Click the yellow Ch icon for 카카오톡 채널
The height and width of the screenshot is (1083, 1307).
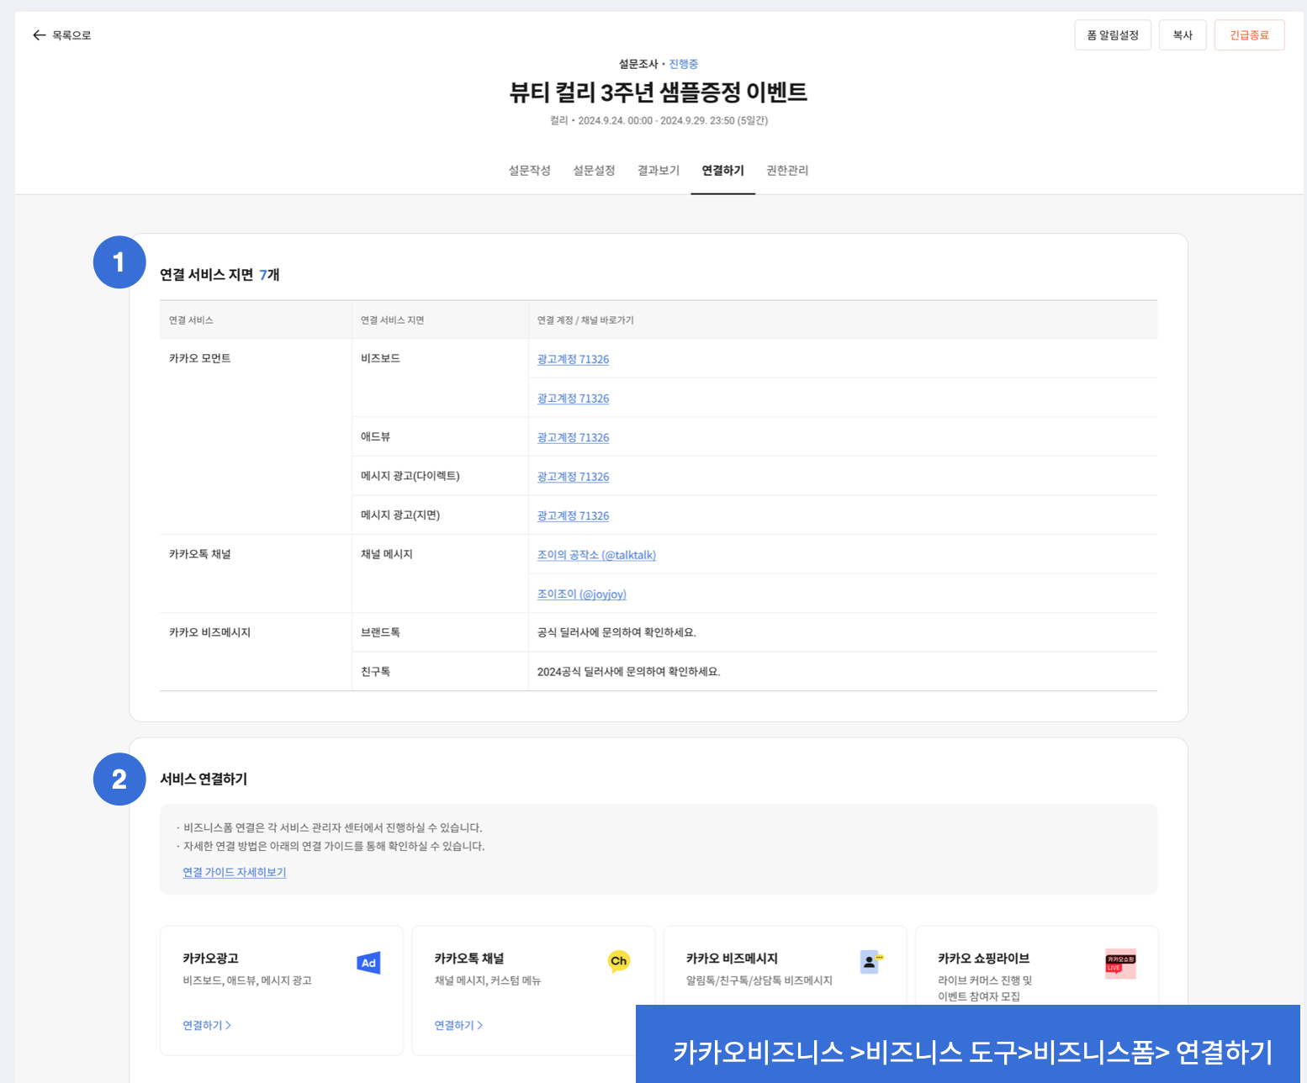point(619,961)
